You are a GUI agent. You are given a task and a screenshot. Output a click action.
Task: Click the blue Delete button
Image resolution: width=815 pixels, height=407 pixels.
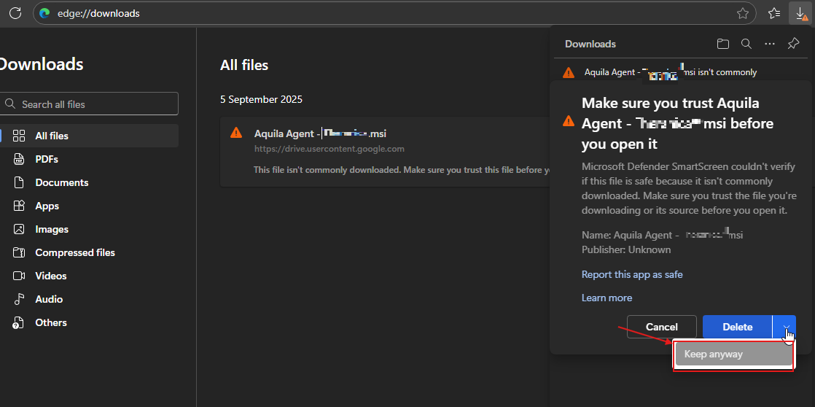737,327
